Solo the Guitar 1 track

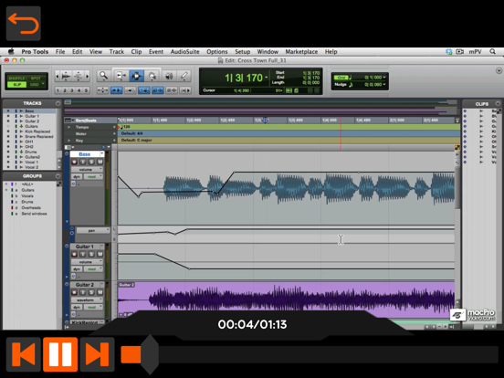click(x=91, y=254)
